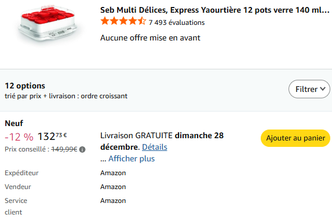The width and height of the screenshot is (332, 218).
Task: Open the Filtrer dropdown
Action: click(309, 89)
